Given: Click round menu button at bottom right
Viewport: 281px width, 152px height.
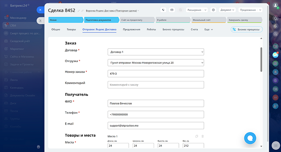Looking at the screenshot, I should (x=276, y=145).
